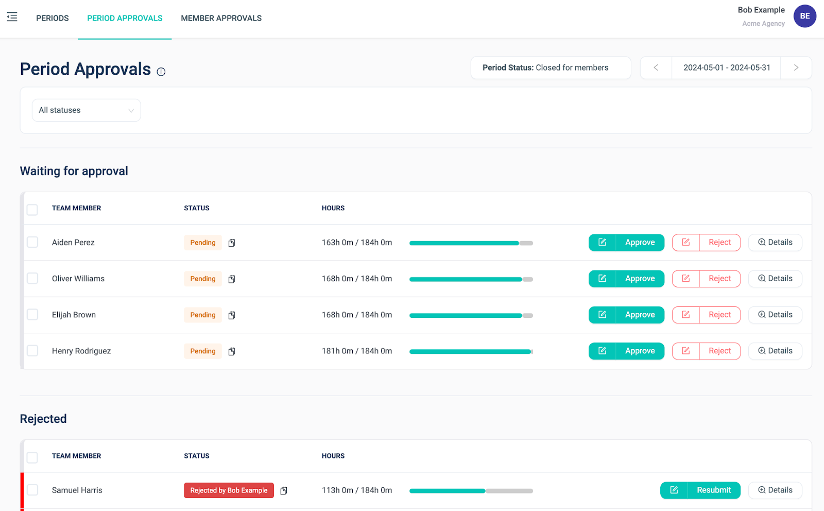Approve with note icon for Oliver Williams
Image resolution: width=824 pixels, height=511 pixels.
pos(602,279)
